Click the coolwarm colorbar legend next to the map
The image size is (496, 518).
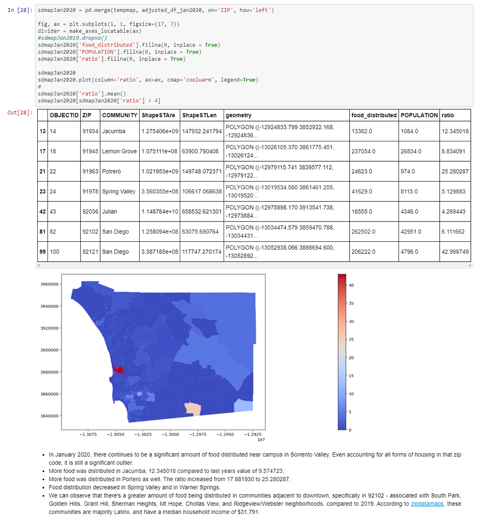click(x=342, y=352)
